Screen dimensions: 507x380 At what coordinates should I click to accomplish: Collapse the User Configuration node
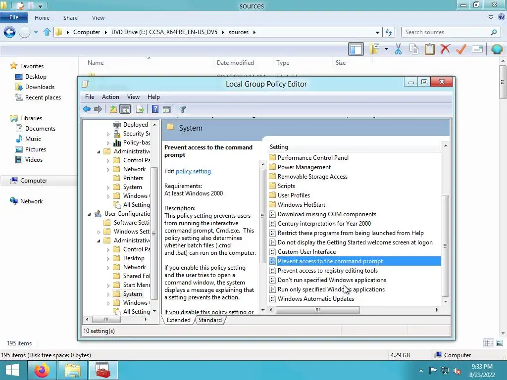[x=89, y=214]
